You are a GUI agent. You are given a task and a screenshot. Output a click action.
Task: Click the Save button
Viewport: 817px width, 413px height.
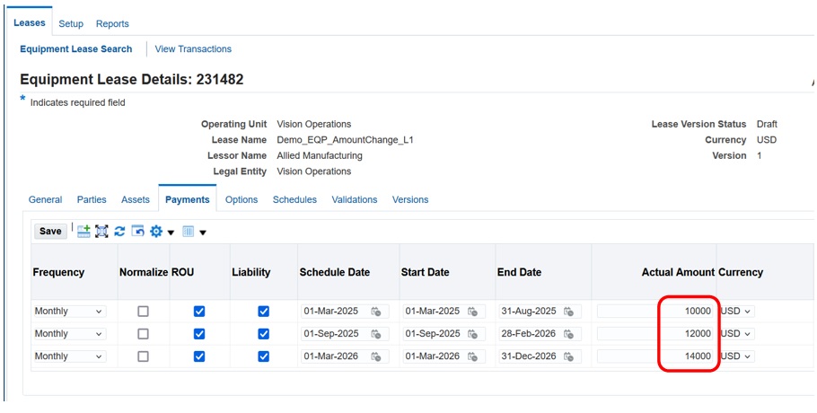tap(50, 231)
